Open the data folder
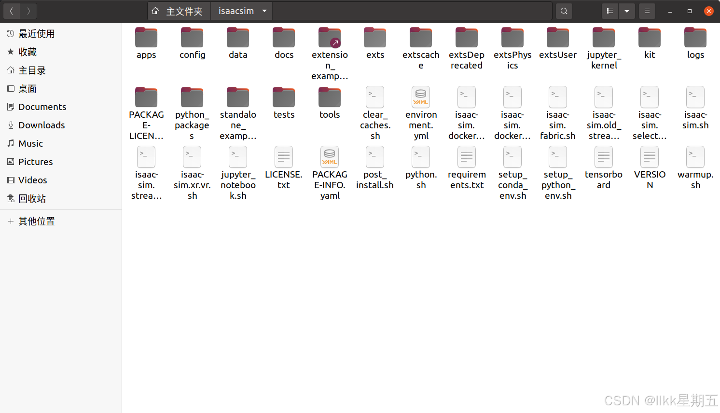The height and width of the screenshot is (413, 720). pyautogui.click(x=238, y=43)
